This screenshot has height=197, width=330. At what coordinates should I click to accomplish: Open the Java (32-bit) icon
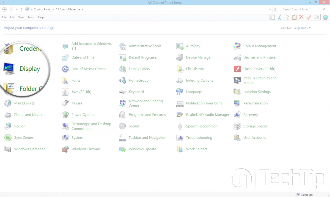(65, 92)
